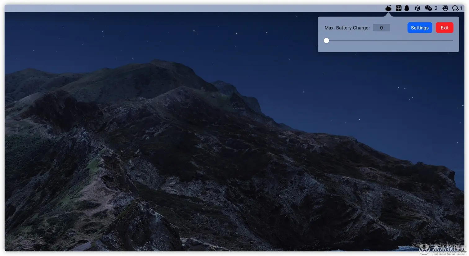
Task: Click the battery charge limiter menu bar icon
Action: coord(388,8)
